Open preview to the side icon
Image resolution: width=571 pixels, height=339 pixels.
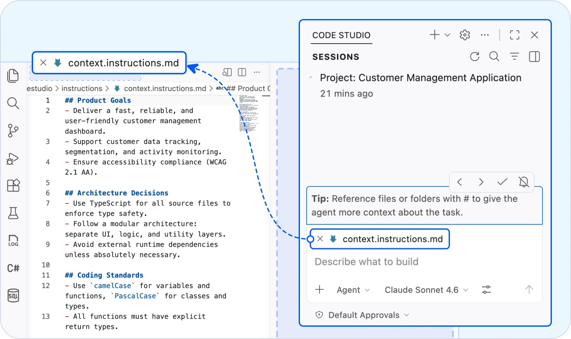point(227,72)
